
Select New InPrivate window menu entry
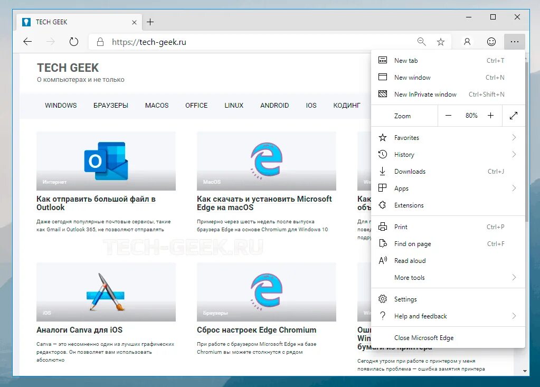pos(448,95)
